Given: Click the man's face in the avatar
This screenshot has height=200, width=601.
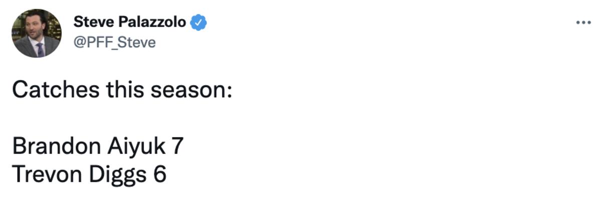Looking at the screenshot, I should pos(36,28).
